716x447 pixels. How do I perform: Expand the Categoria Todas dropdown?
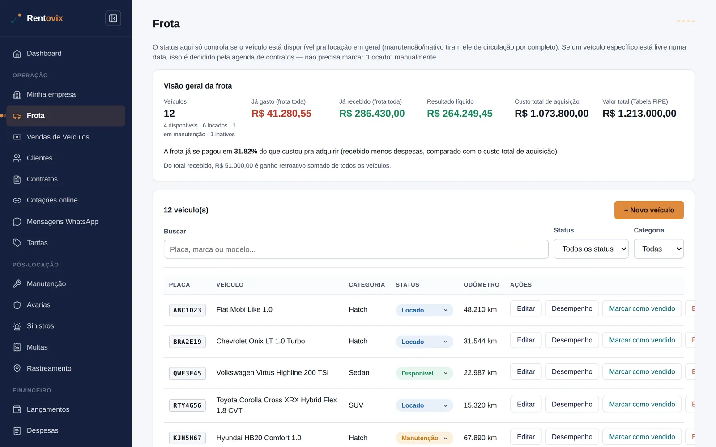[659, 249]
